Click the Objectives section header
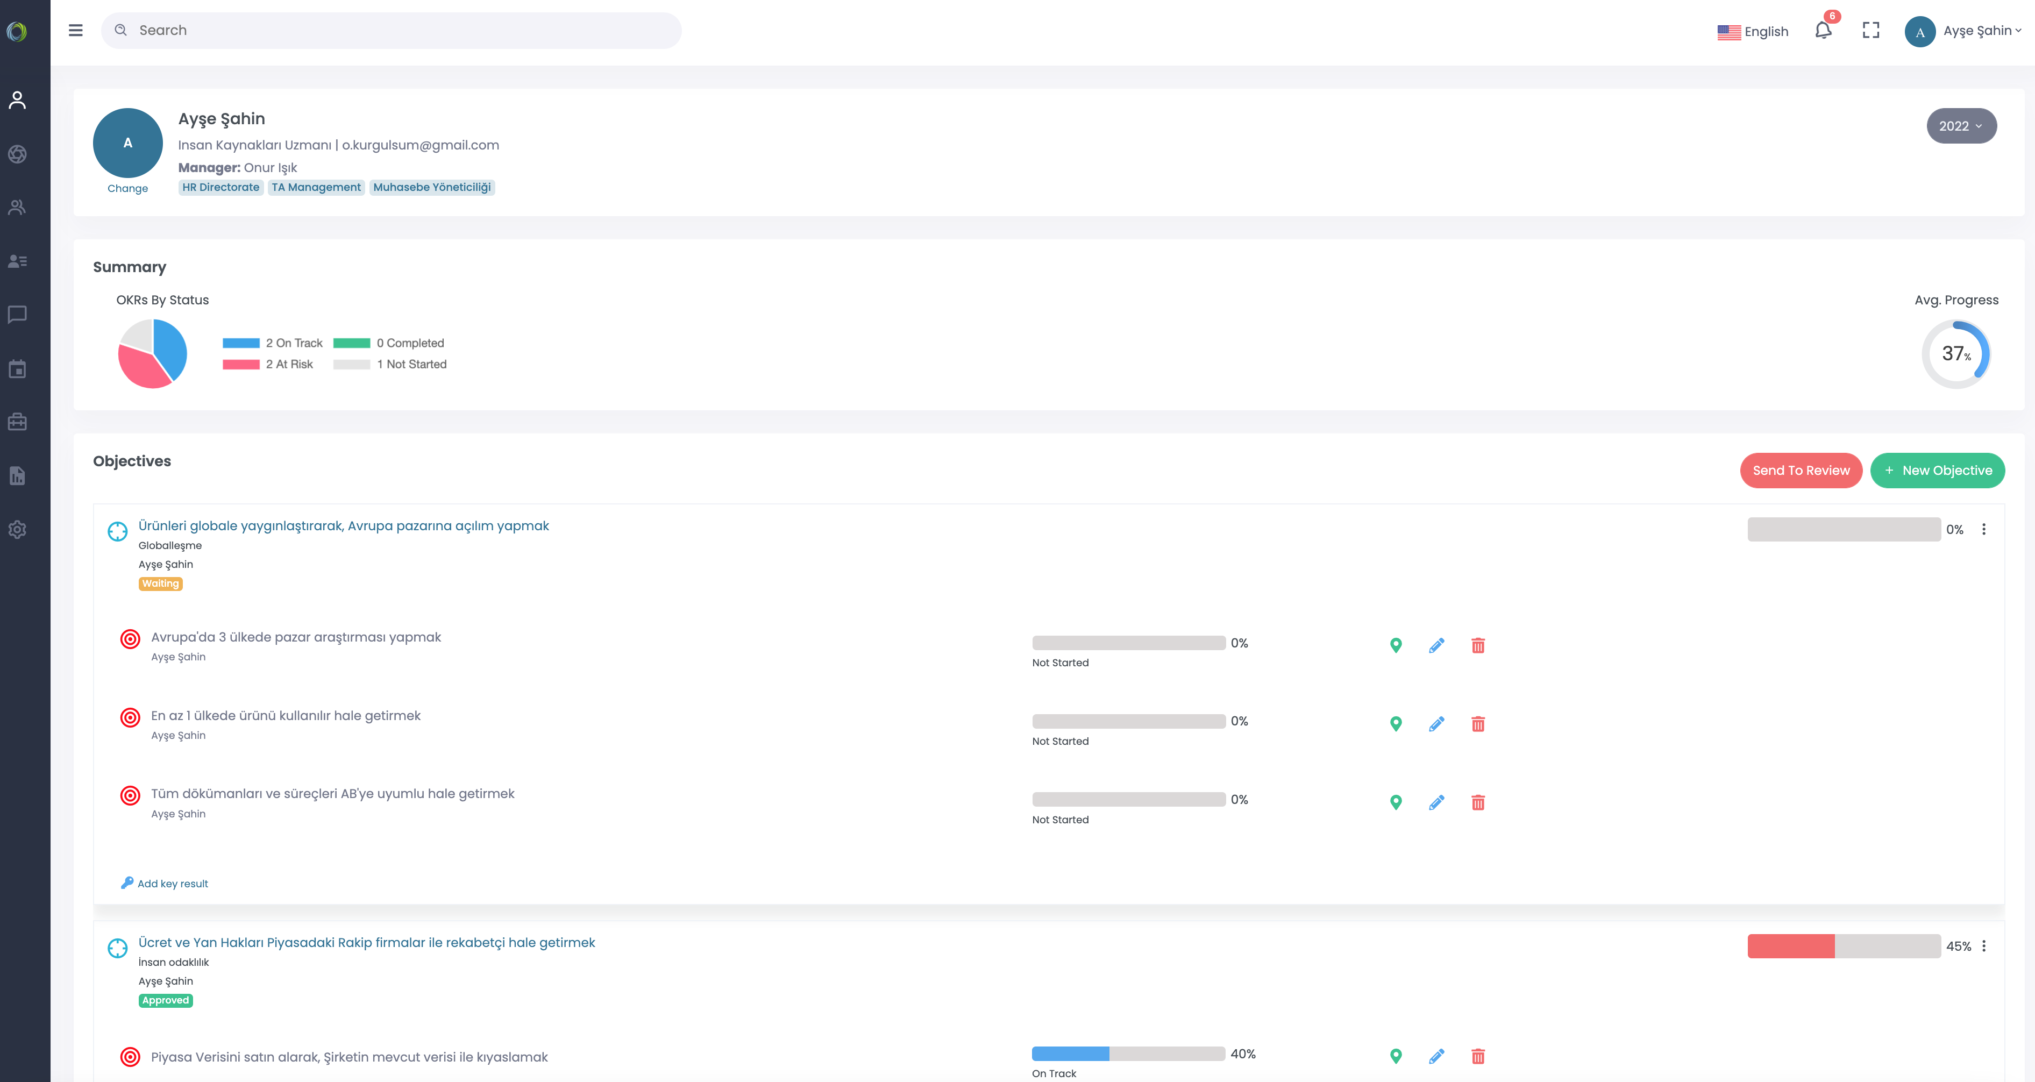The image size is (2035, 1082). (132, 461)
